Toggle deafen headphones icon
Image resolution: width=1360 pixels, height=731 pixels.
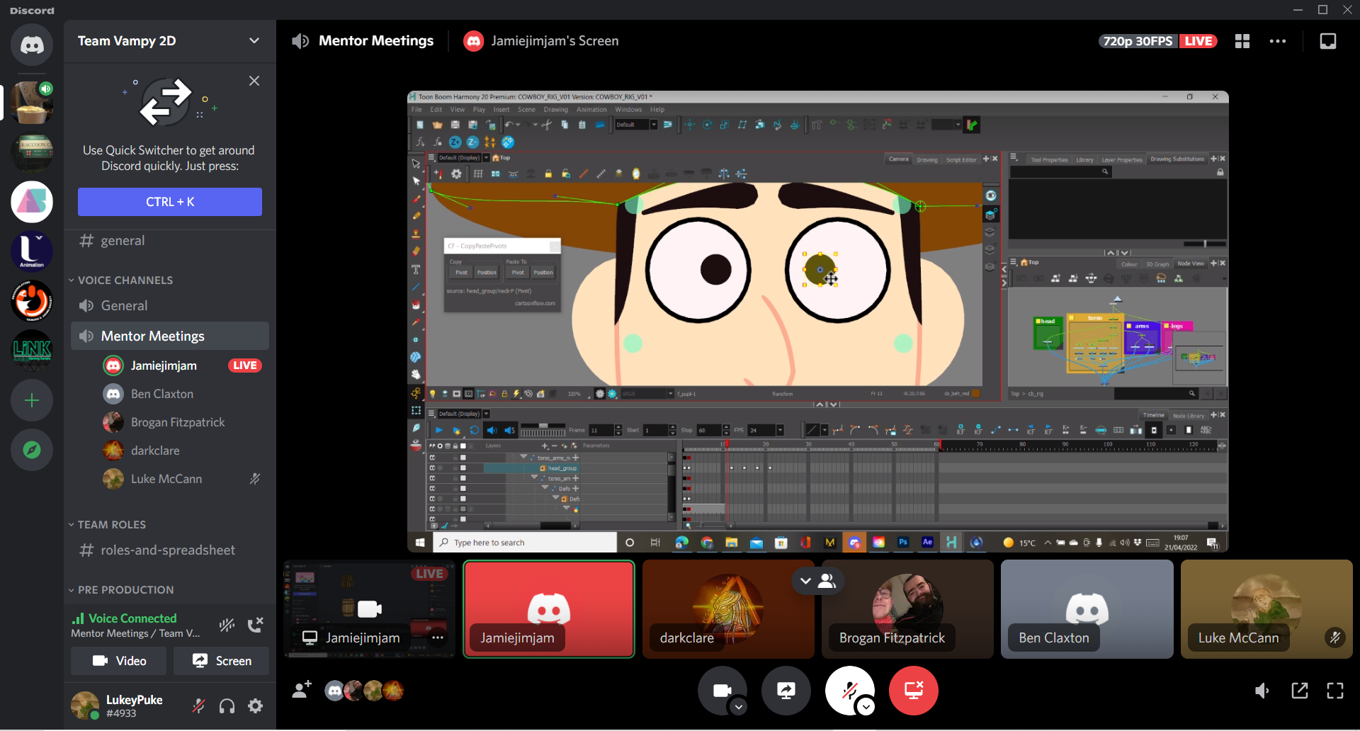pos(227,705)
